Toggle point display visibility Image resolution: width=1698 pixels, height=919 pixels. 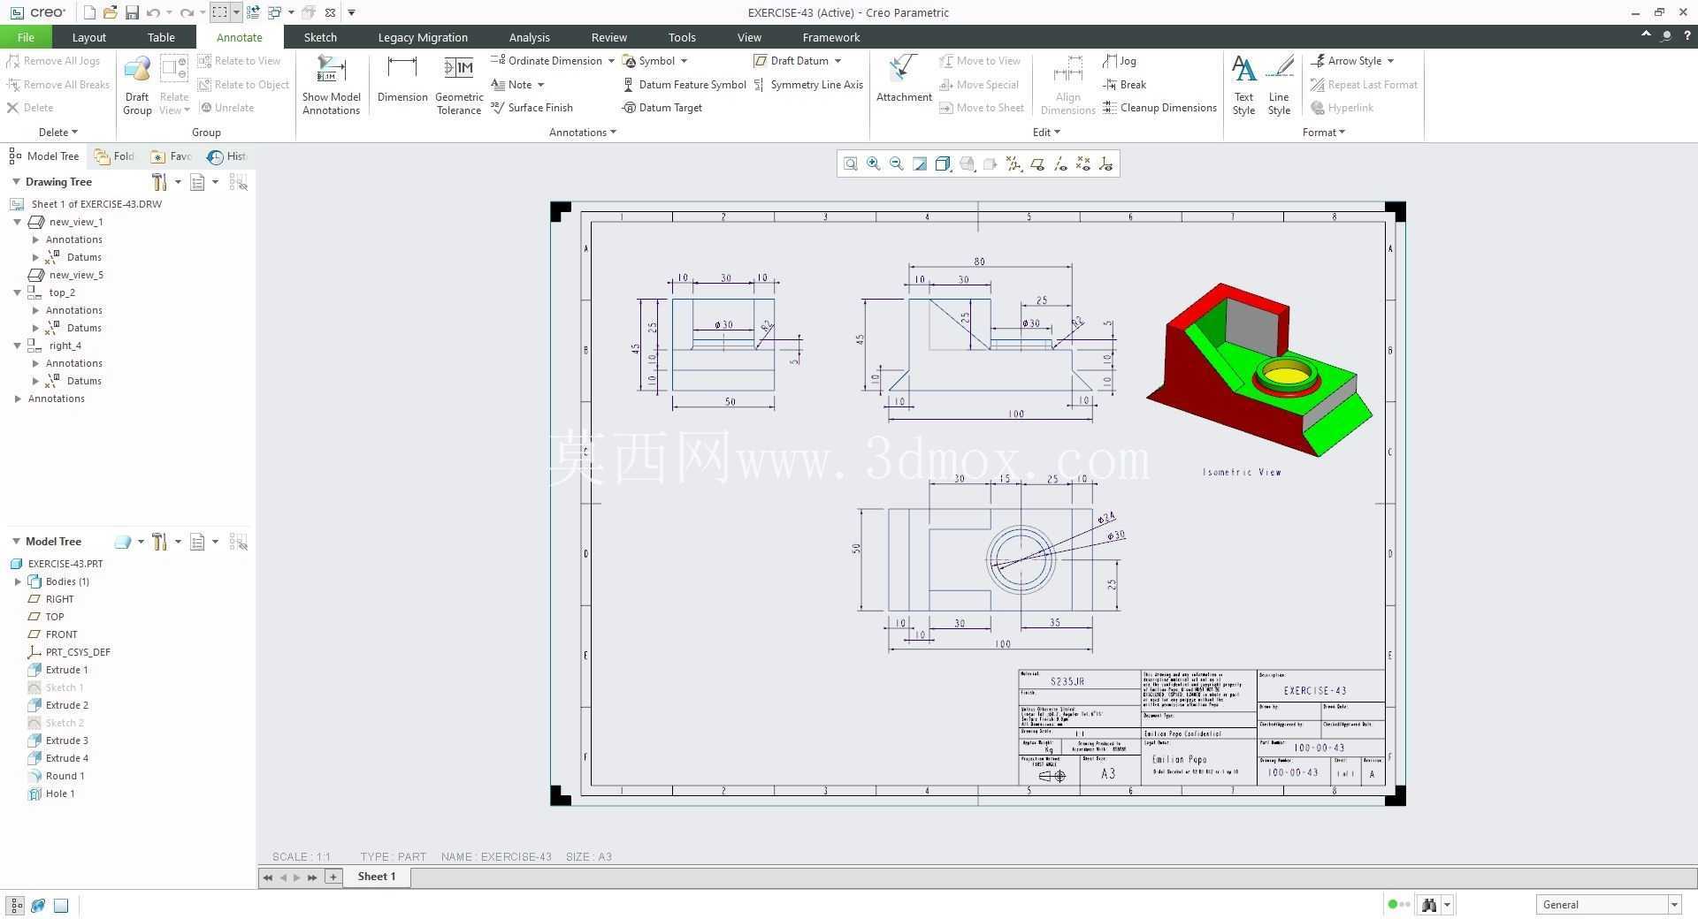pyautogui.click(x=1083, y=163)
